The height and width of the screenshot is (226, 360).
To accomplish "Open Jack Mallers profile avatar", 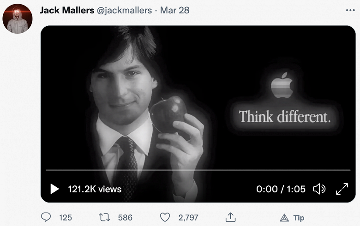I will point(18,18).
